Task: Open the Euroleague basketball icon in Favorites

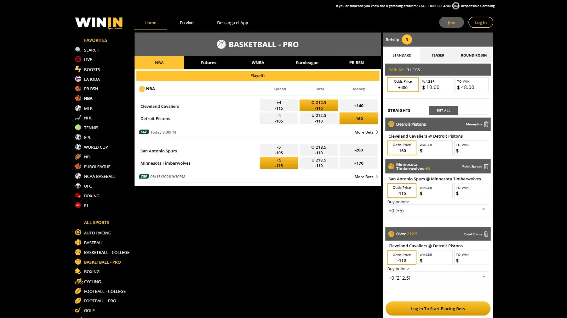Action: 78,166
